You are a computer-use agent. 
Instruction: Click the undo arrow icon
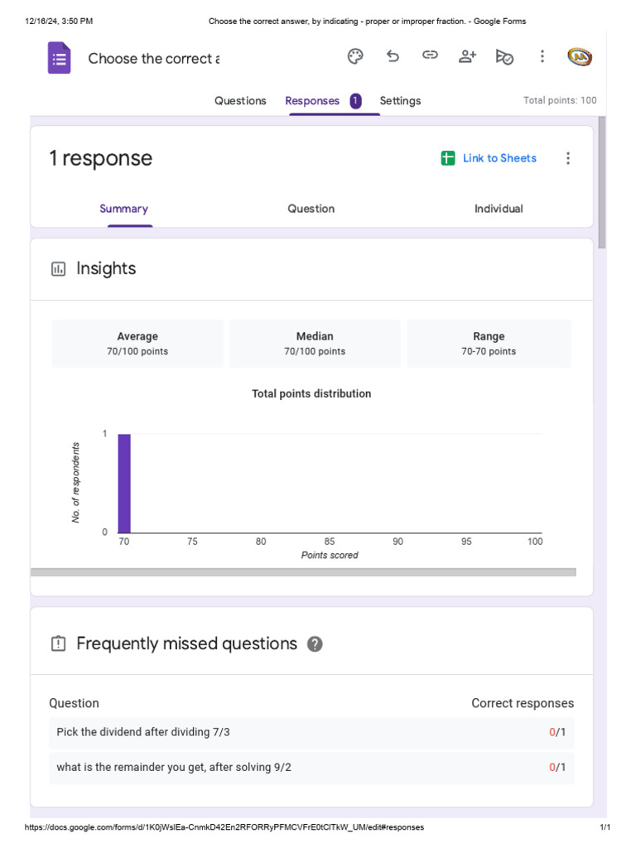(393, 56)
